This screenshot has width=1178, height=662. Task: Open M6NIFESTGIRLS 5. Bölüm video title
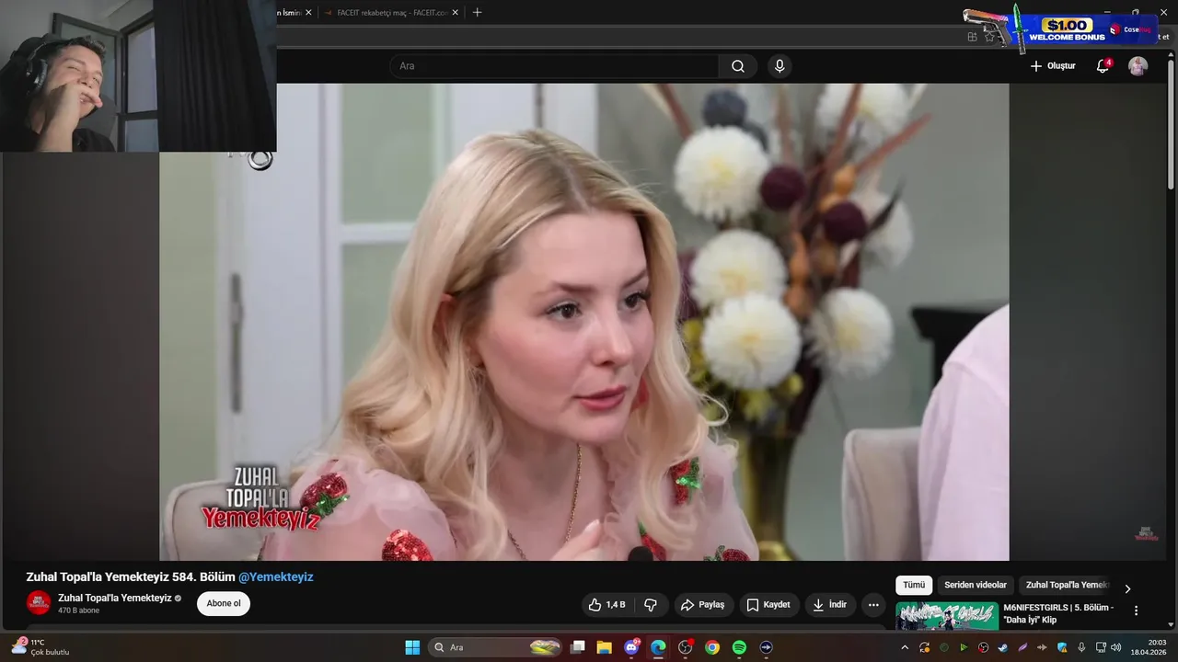pyautogui.click(x=1058, y=613)
